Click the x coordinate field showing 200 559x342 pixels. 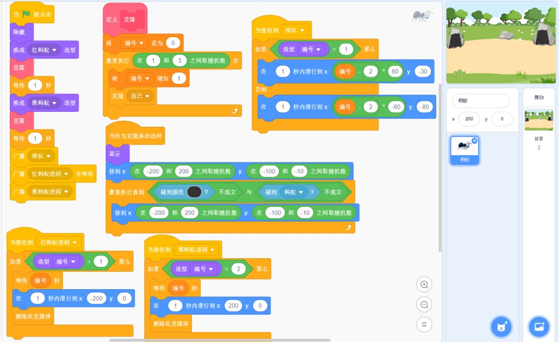tap(469, 119)
